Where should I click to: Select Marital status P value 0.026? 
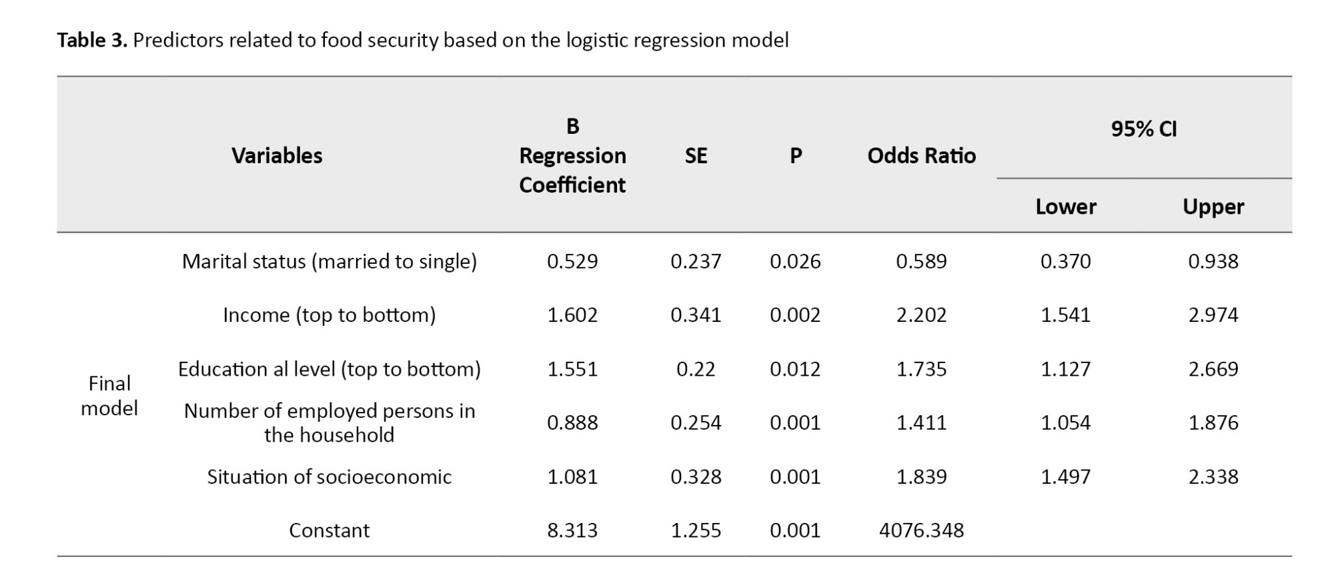coord(795,261)
